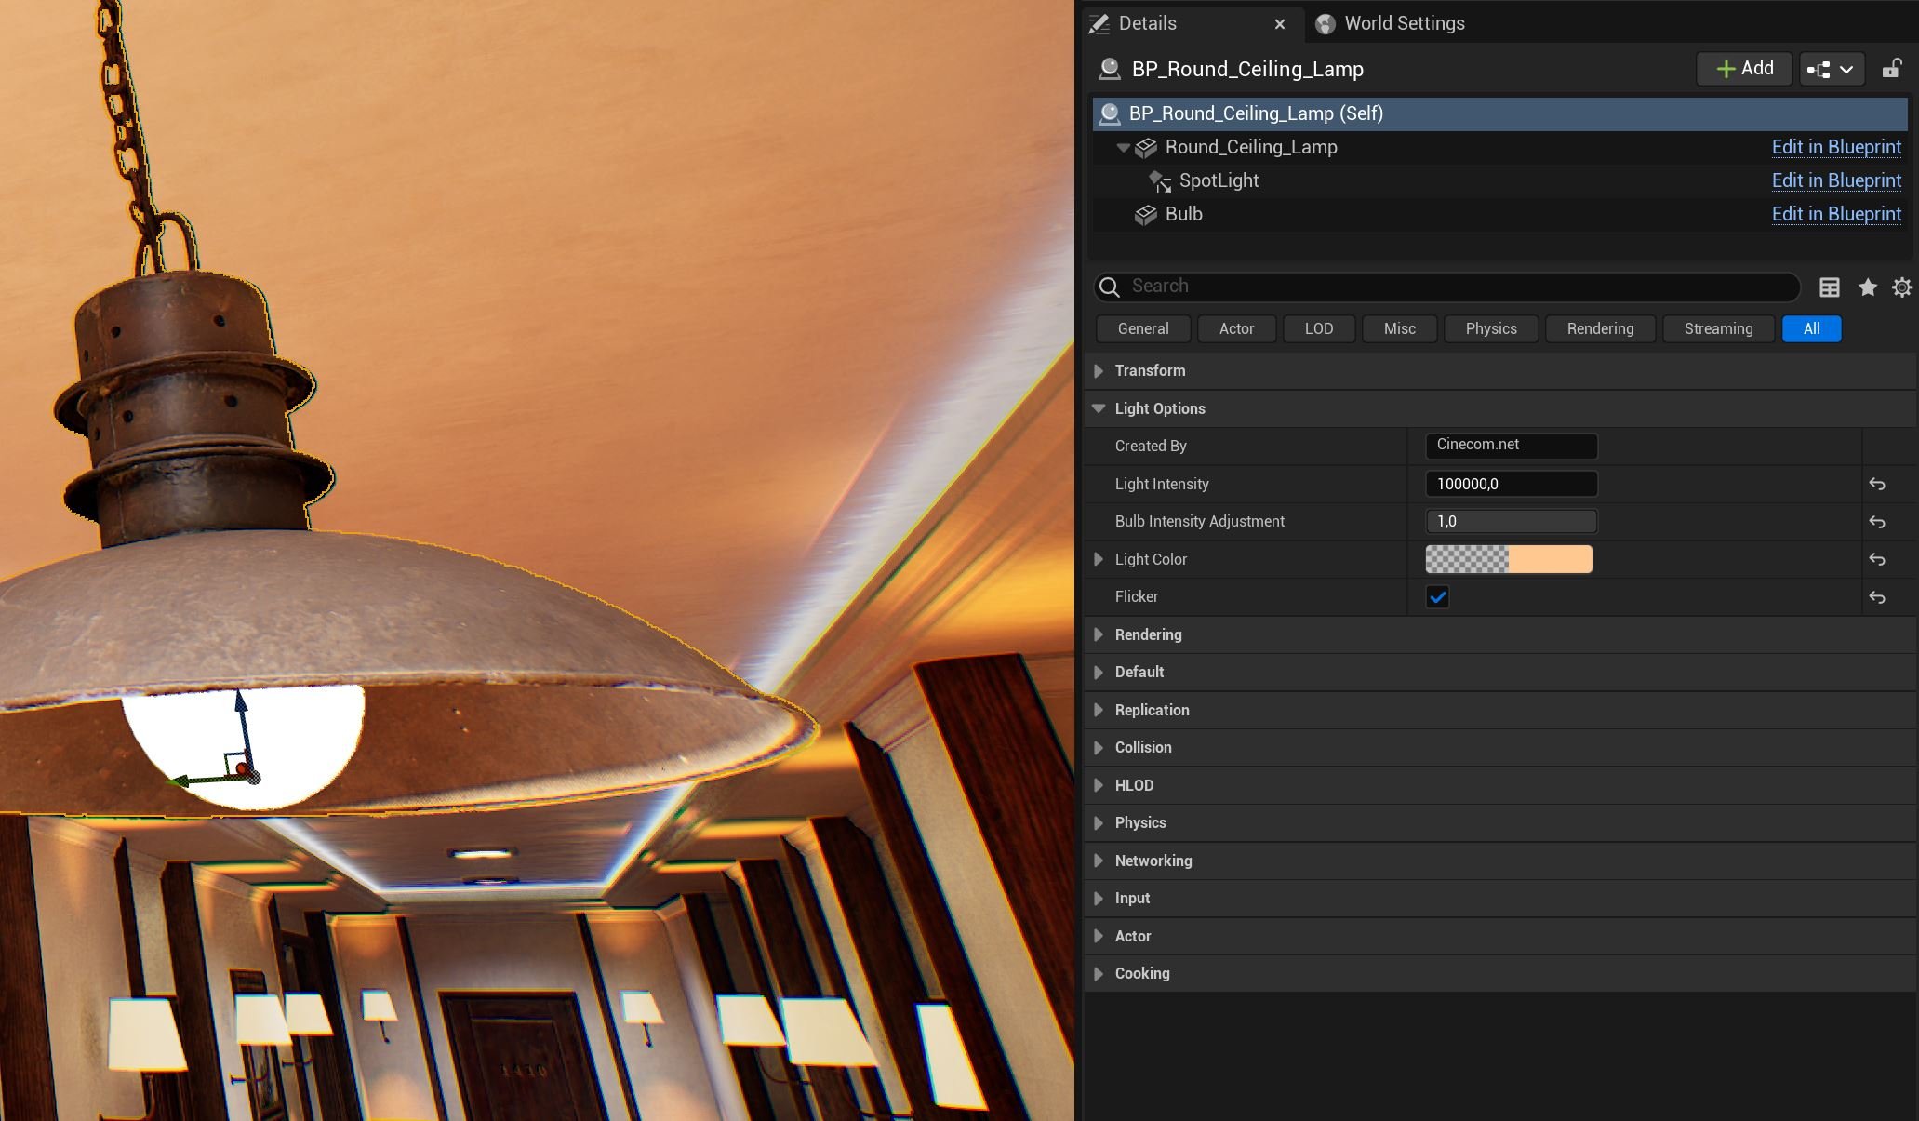
Task: Select the Rendering filter toggle
Action: point(1599,328)
